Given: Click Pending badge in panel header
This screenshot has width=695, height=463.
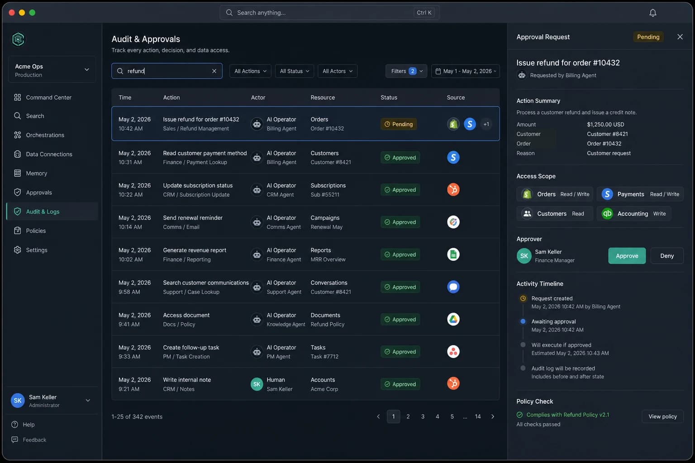Looking at the screenshot, I should click(x=648, y=37).
